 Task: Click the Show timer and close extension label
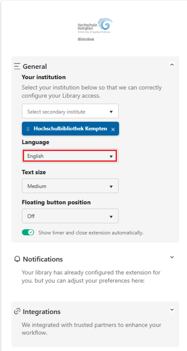click(x=91, y=233)
